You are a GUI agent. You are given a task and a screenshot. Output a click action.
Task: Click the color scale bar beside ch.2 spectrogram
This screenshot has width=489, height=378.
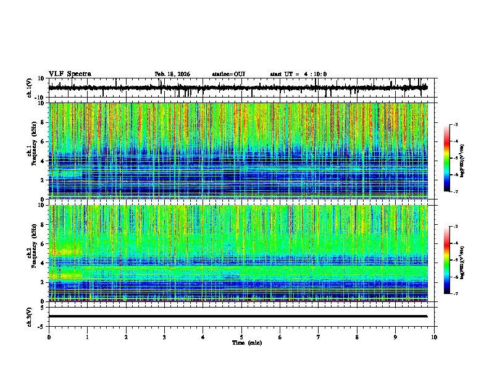click(x=447, y=260)
